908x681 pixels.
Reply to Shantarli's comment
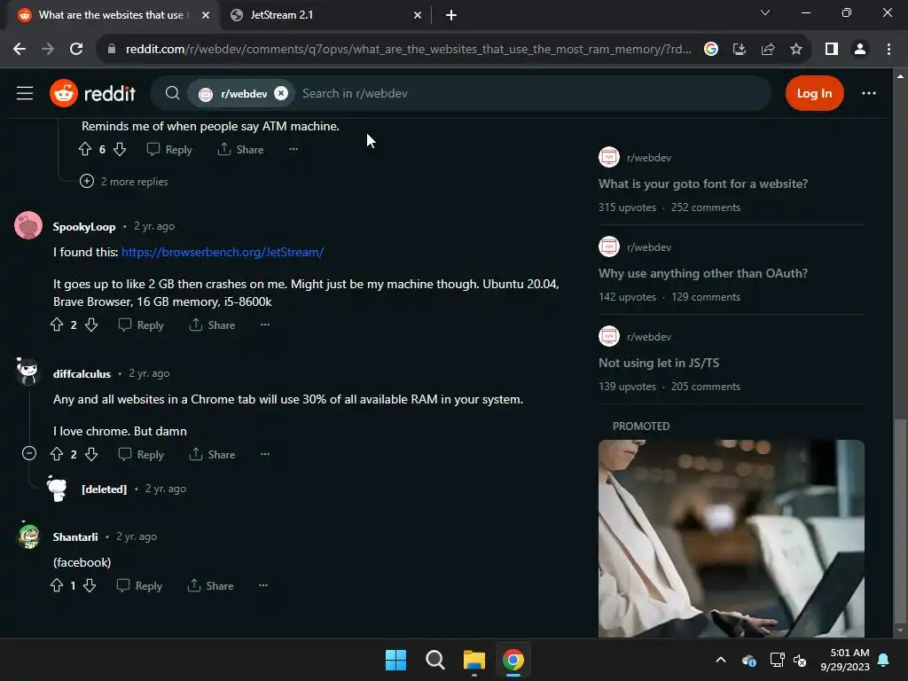[x=139, y=585]
